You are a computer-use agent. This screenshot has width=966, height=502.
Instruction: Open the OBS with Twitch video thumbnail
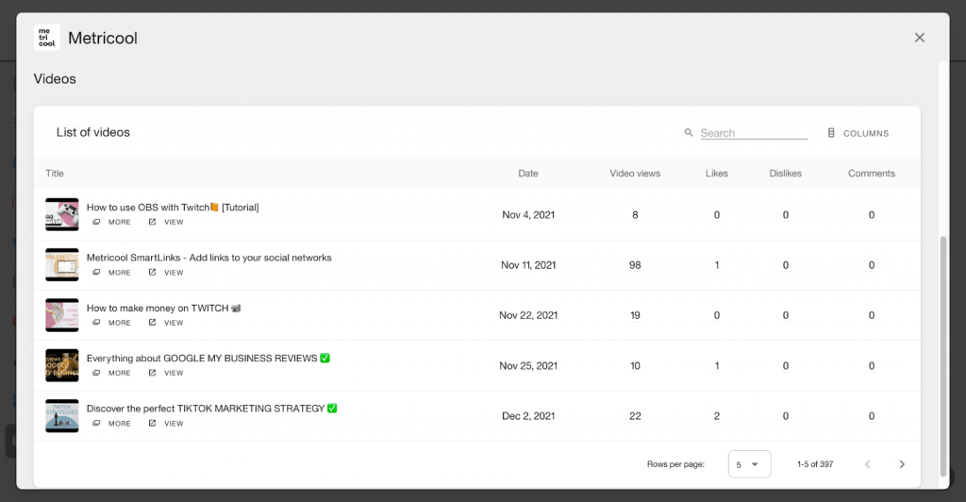tap(62, 214)
